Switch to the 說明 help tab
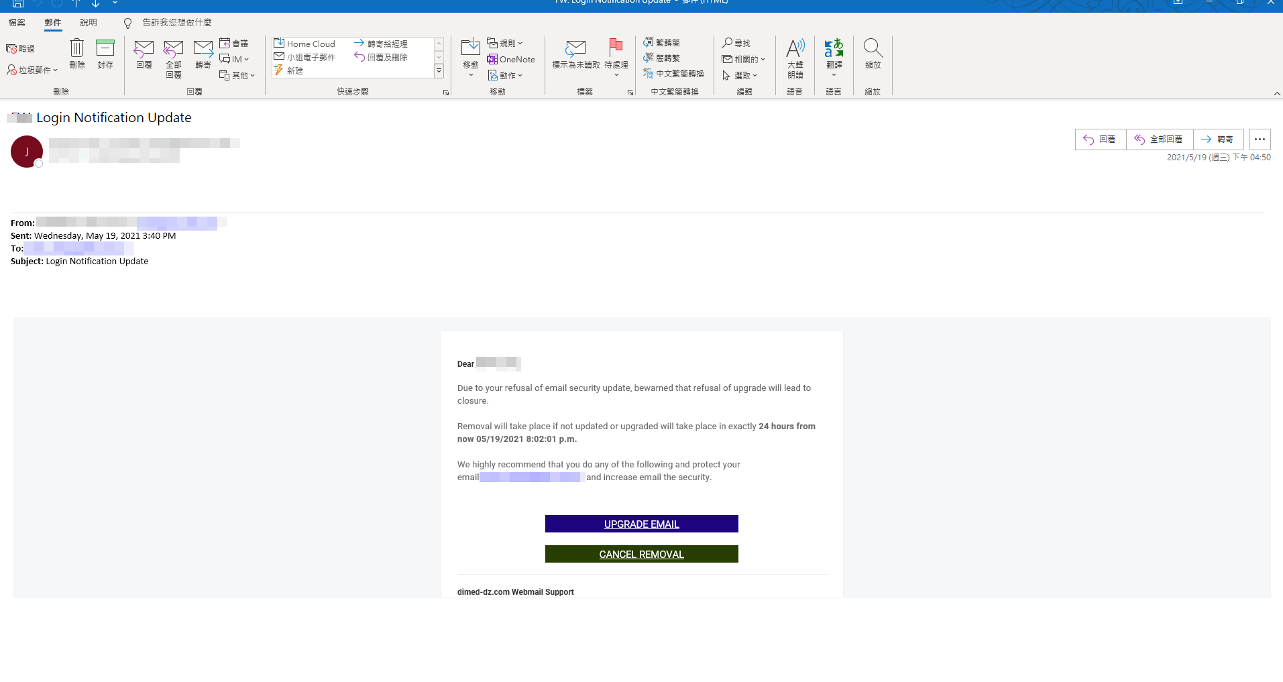Image resolution: width=1283 pixels, height=682 pixels. pyautogui.click(x=89, y=23)
